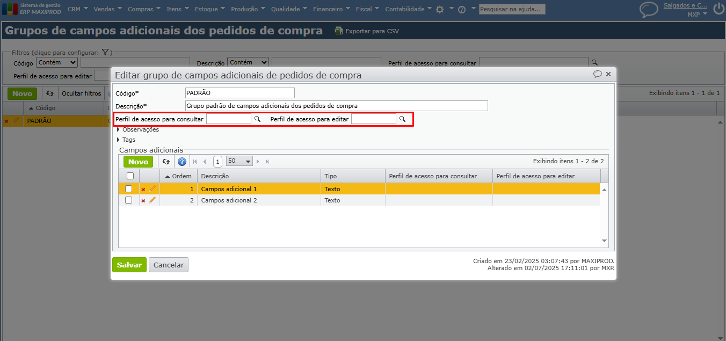
Task: Open the Produção menu
Action: [x=249, y=9]
